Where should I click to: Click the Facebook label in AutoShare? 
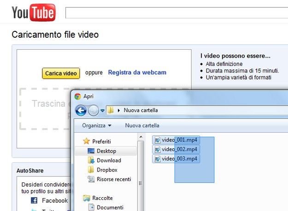pos(55,200)
